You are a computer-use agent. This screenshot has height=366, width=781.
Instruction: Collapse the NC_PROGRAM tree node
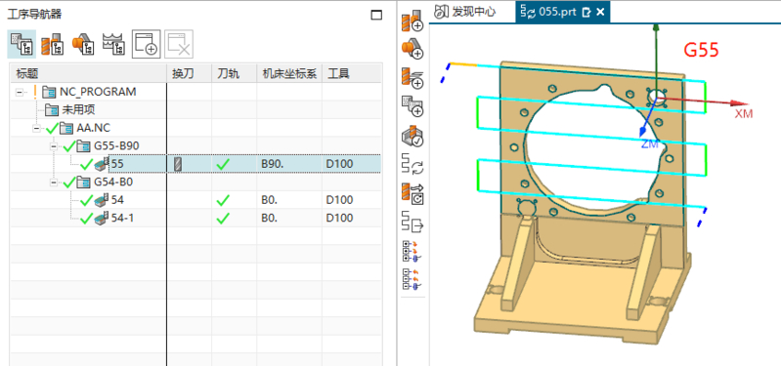[x=20, y=92]
